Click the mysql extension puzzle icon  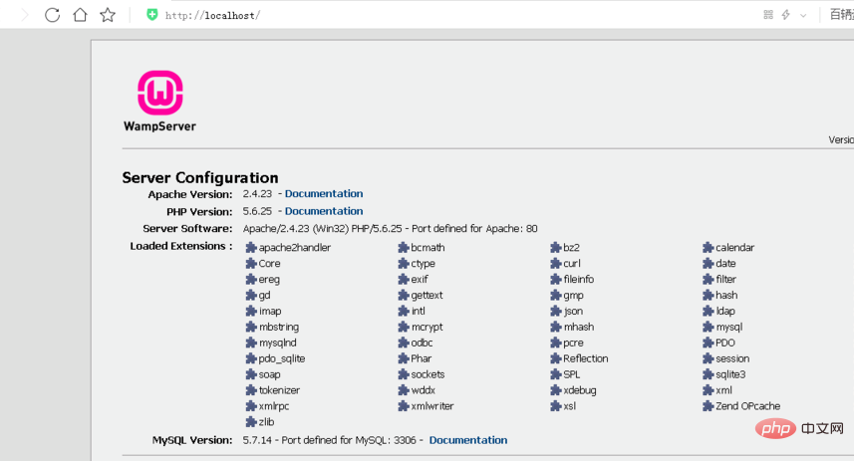(x=709, y=327)
